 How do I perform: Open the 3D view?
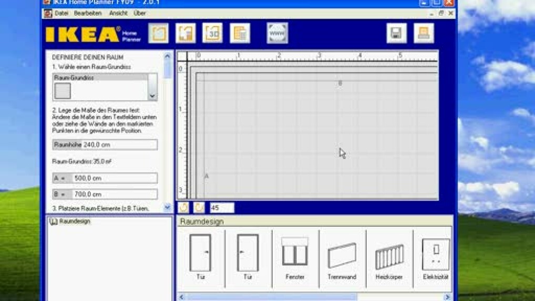212,34
